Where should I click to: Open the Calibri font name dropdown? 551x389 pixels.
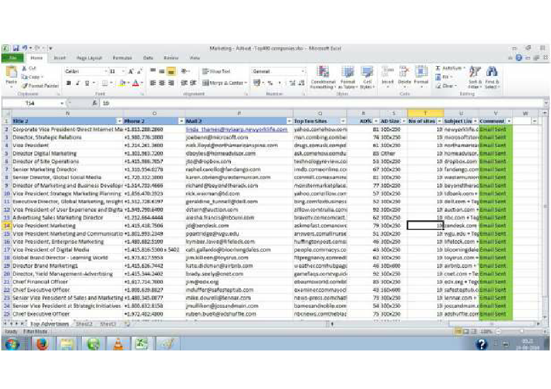click(105, 72)
